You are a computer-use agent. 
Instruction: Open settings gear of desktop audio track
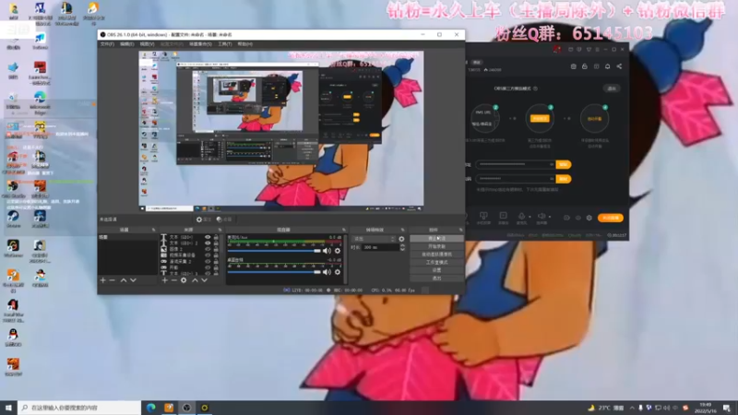pyautogui.click(x=338, y=272)
